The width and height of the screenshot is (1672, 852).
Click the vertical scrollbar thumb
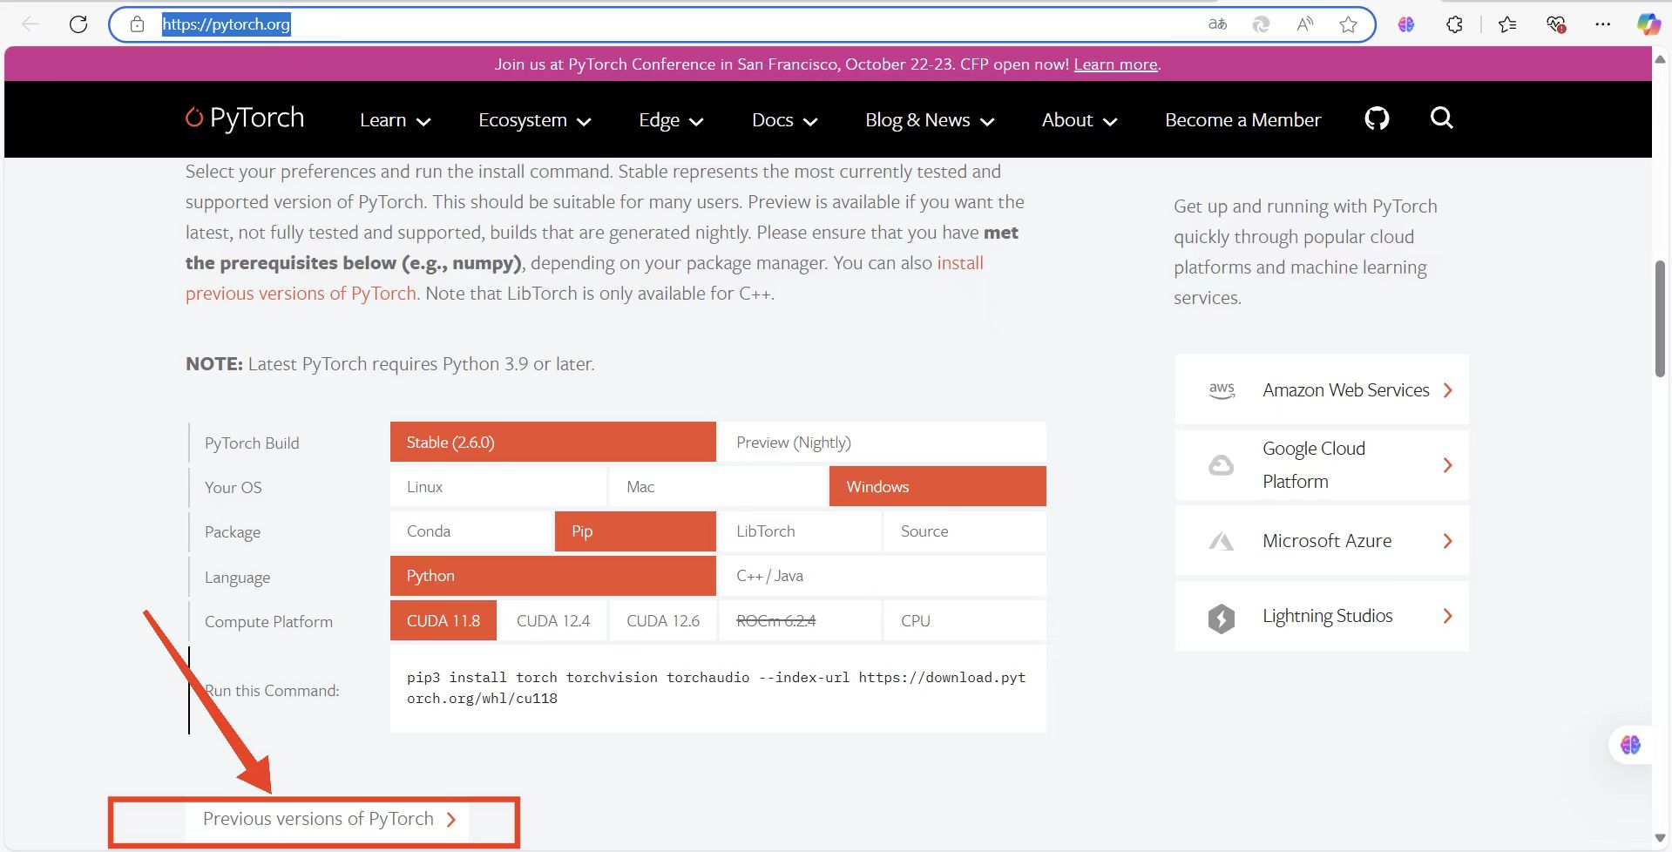1660,318
